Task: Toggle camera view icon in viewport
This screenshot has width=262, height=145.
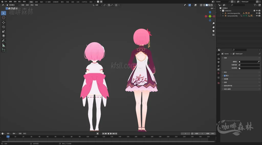Action: pos(213,31)
